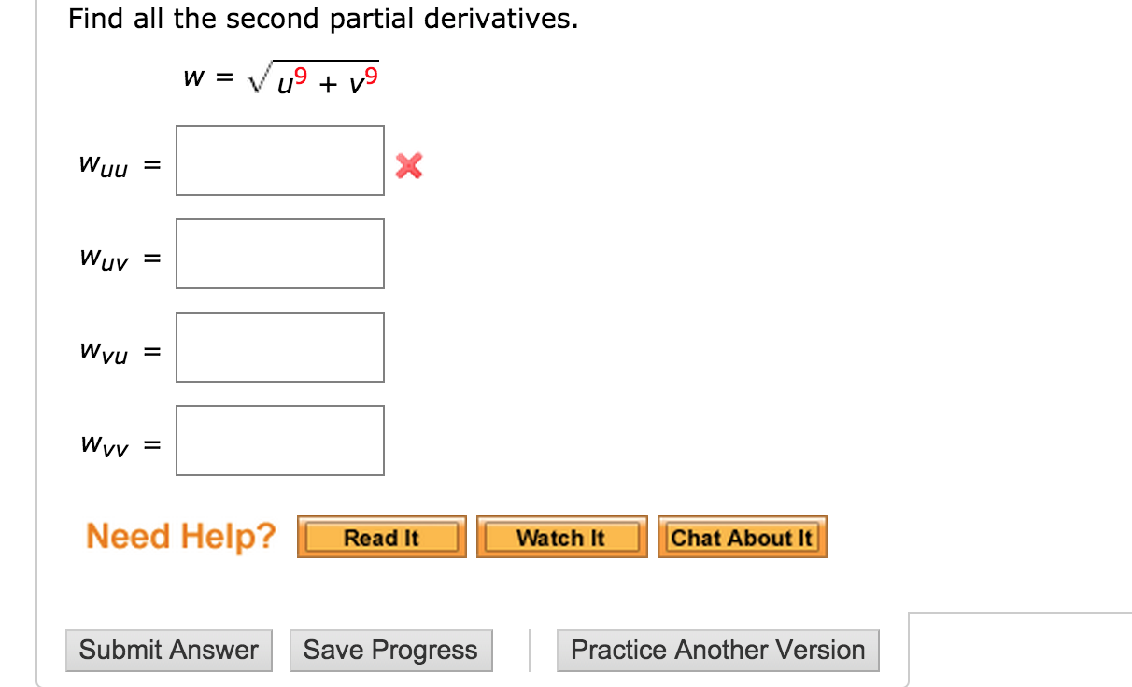
Task: Open Chat About It help
Action: click(x=742, y=538)
